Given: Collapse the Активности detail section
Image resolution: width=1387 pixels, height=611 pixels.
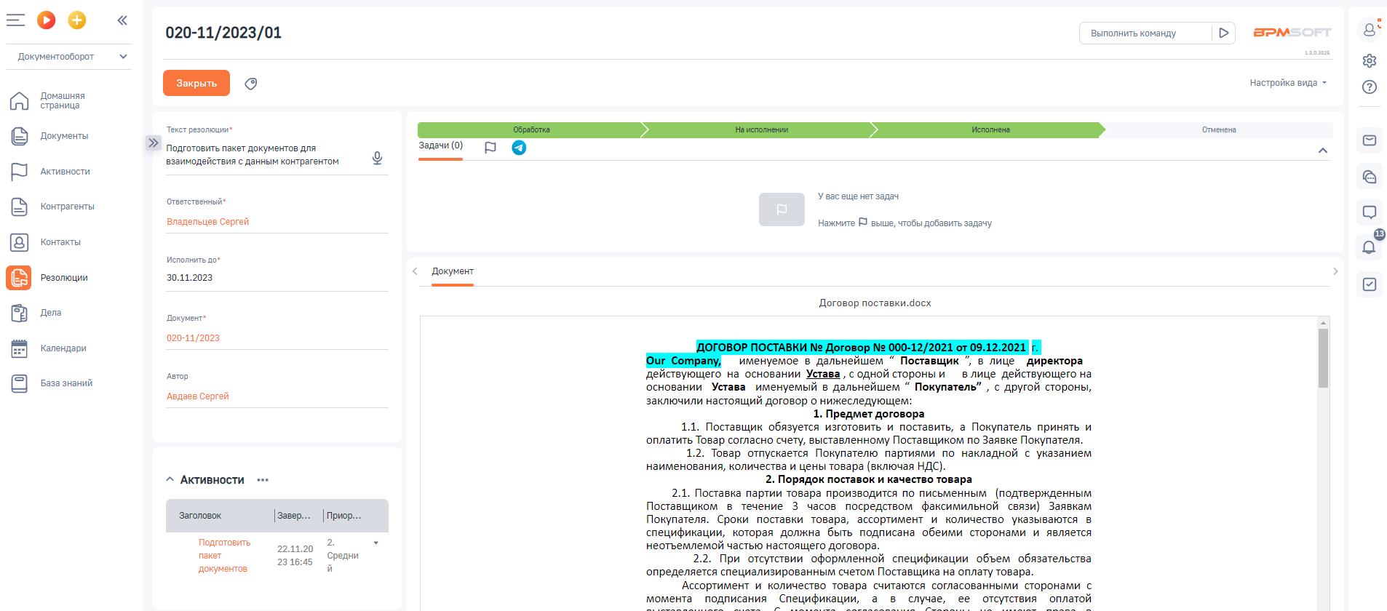Looking at the screenshot, I should coord(170,479).
